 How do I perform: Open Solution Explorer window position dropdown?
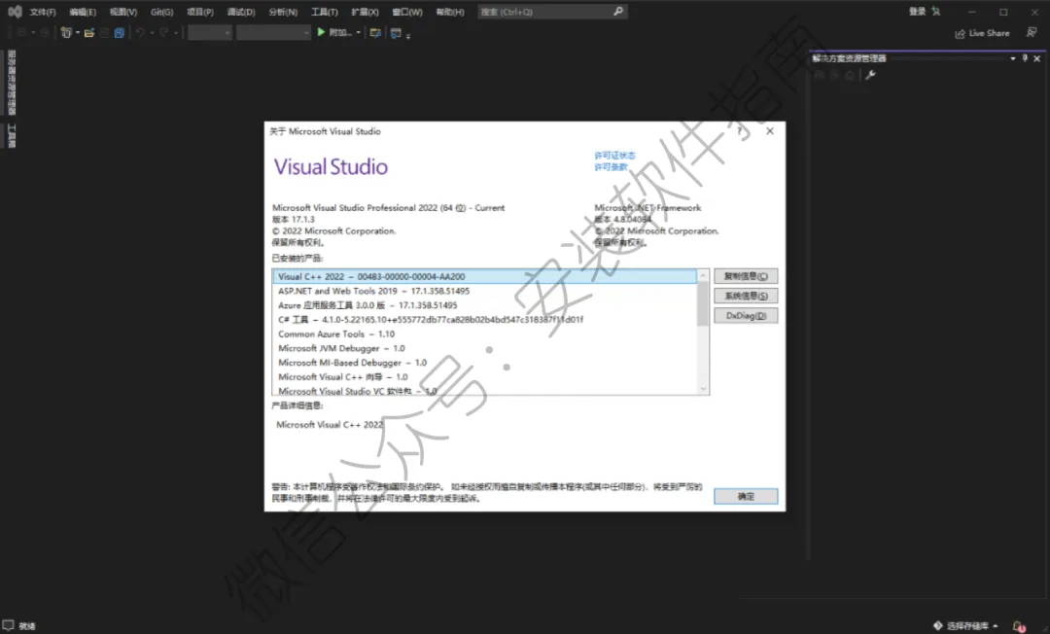tap(1012, 58)
